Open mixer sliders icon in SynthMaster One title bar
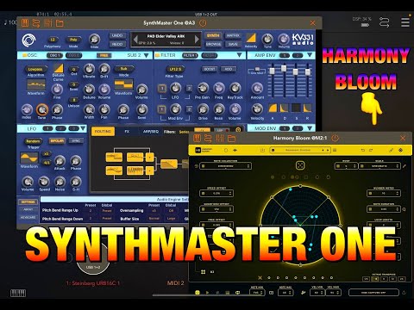Viewport: 414px width, 310px height. point(48,23)
